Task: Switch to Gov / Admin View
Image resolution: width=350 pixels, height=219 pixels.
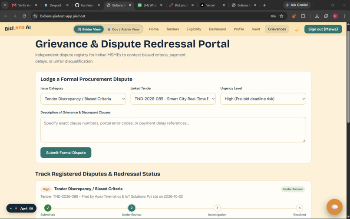Action: 123,29
